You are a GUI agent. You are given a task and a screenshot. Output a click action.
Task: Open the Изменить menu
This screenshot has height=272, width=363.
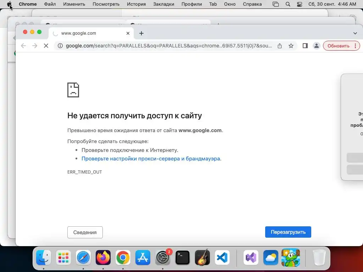[74, 4]
